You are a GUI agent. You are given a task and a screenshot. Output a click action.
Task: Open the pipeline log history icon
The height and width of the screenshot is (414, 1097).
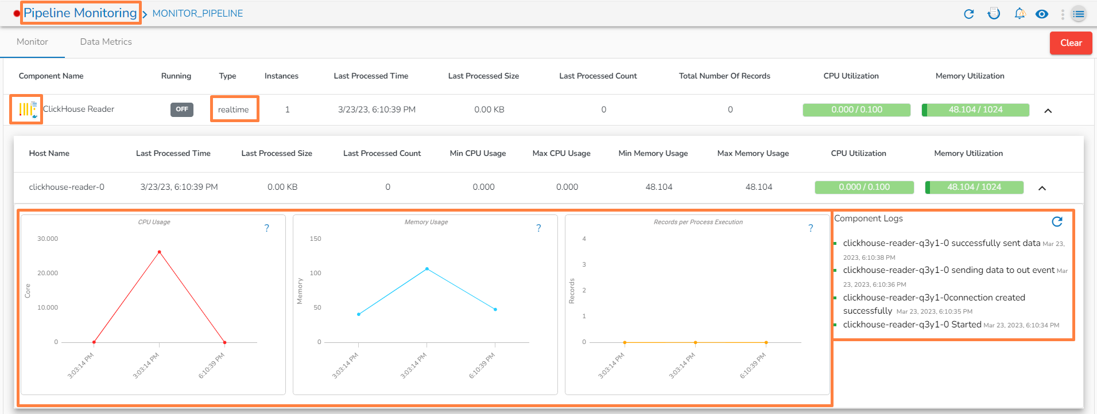(994, 14)
